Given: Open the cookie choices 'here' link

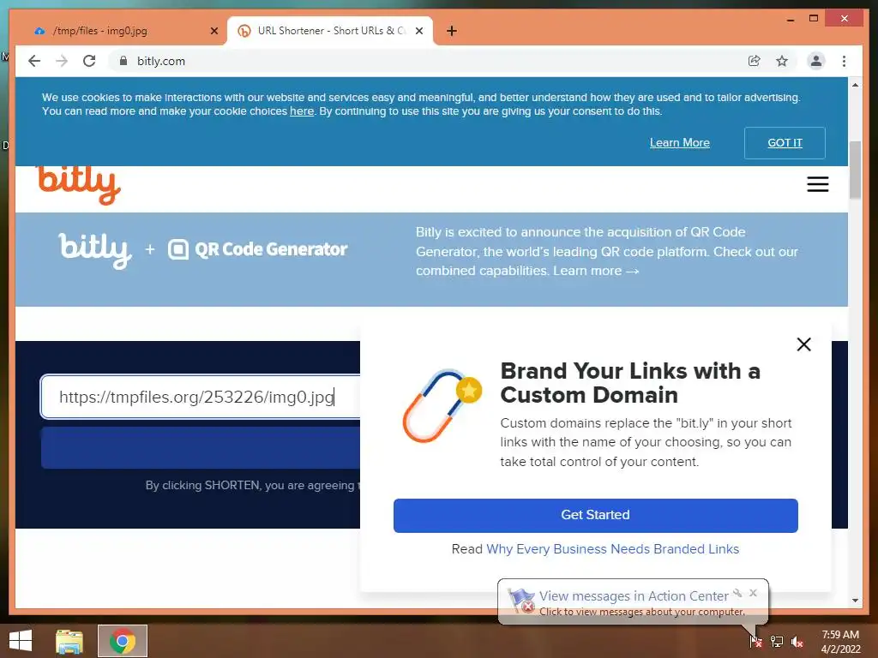Looking at the screenshot, I should 301,111.
